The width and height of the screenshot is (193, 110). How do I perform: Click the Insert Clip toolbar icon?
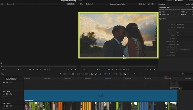point(78,74)
